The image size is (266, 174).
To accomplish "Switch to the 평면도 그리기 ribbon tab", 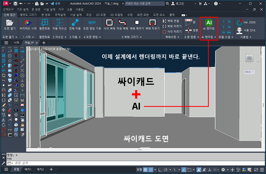I will tap(28, 15).
